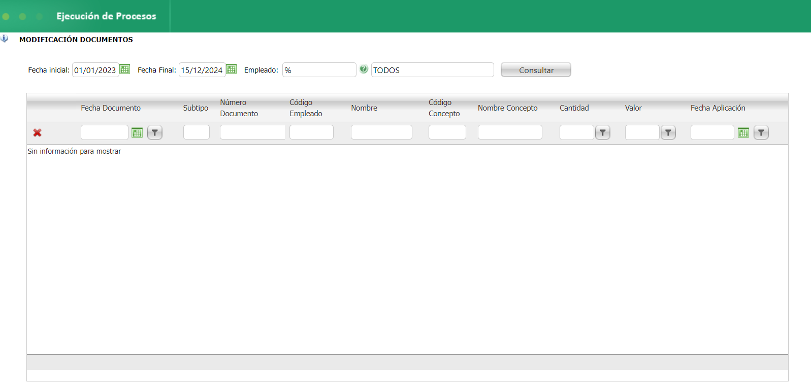Click the Cantidad filter box
The height and width of the screenshot is (384, 811).
point(577,132)
